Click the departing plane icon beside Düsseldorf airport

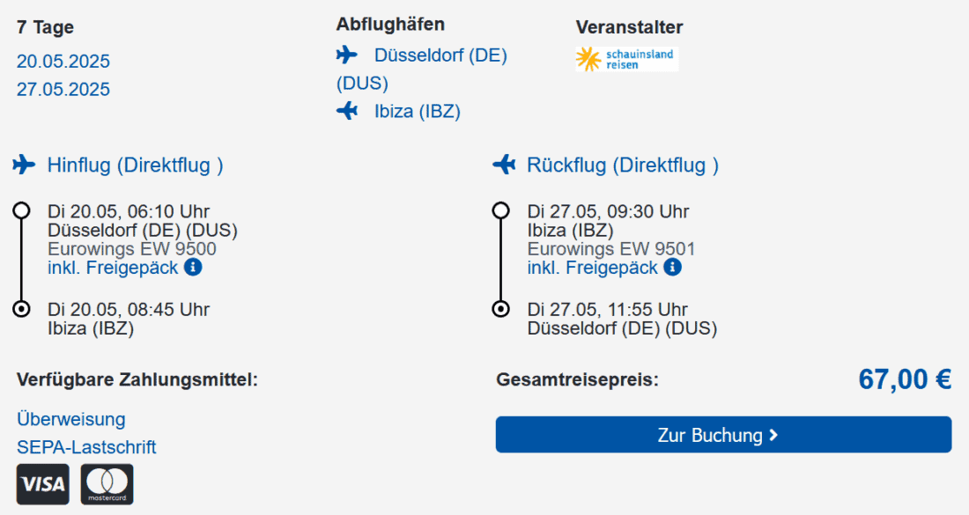(347, 55)
